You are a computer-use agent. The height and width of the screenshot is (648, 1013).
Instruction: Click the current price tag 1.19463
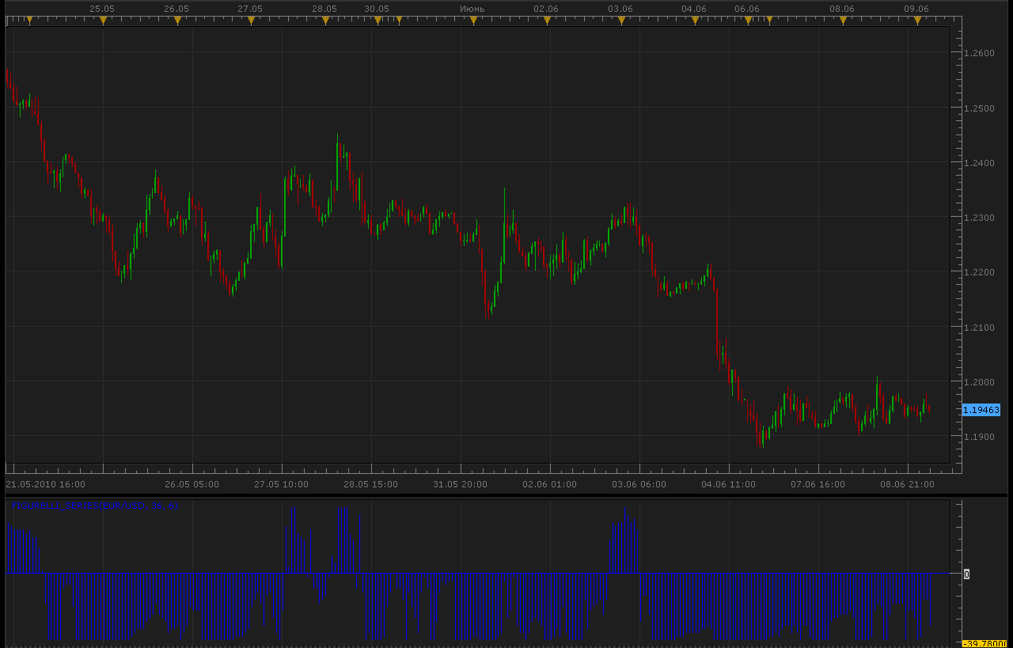981,410
